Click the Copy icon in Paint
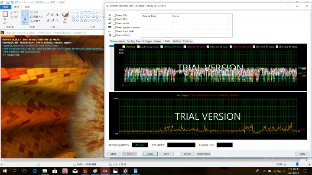 11,17
